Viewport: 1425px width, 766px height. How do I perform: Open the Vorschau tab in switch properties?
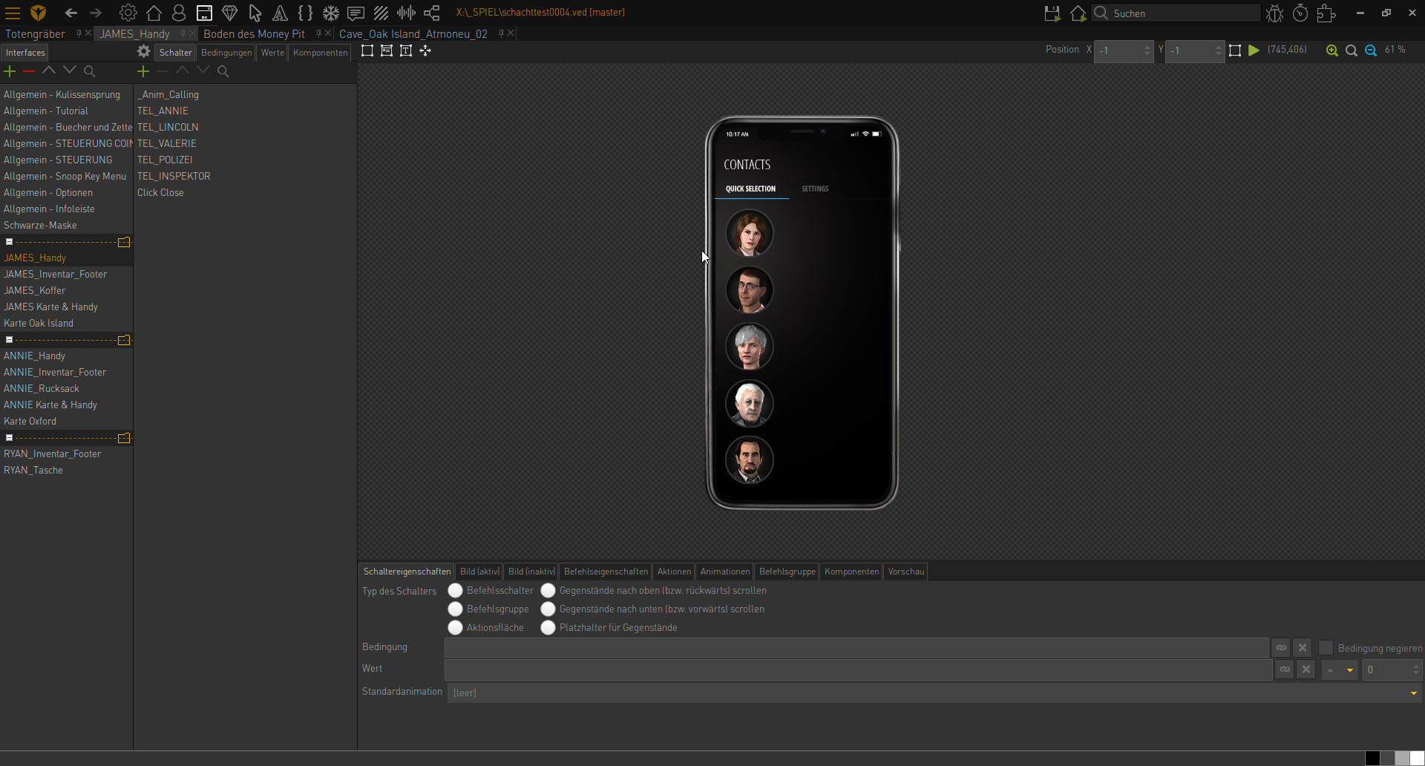point(905,572)
